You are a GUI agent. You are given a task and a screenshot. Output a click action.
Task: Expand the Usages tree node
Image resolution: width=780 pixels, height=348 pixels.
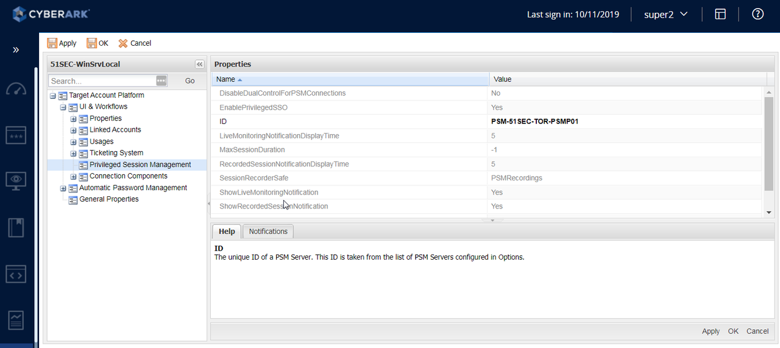click(x=74, y=142)
